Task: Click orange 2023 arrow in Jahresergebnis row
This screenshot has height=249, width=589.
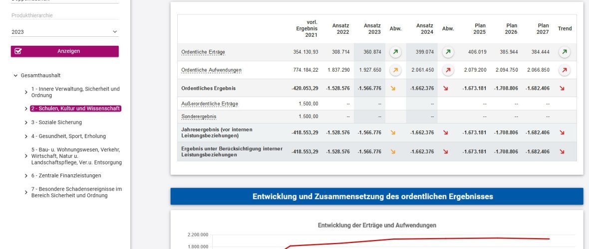Action: pos(393,132)
